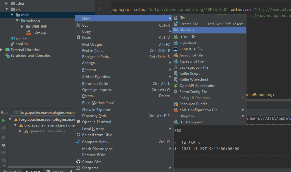This screenshot has width=291, height=172.
Task: Open the Analyze submenu
Action: (124, 63)
